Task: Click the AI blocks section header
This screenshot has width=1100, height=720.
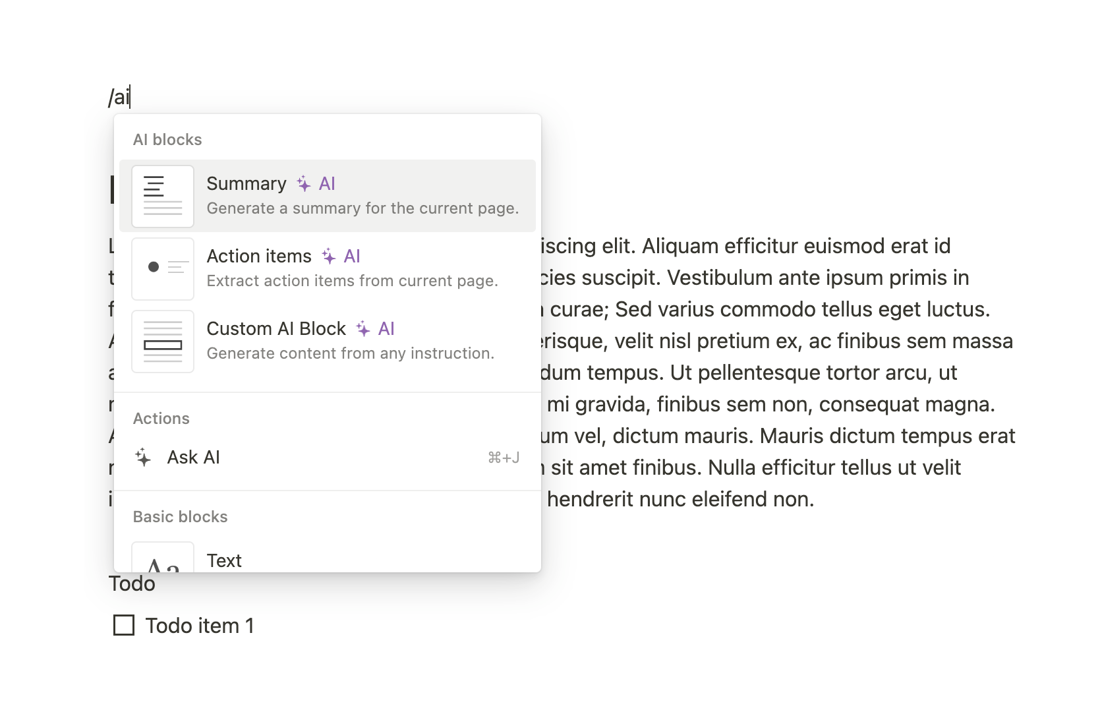Action: (x=167, y=139)
